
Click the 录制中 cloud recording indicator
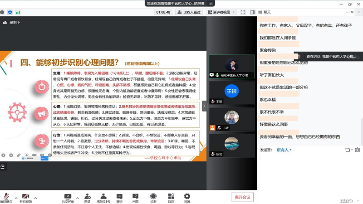pyautogui.click(x=11, y=22)
